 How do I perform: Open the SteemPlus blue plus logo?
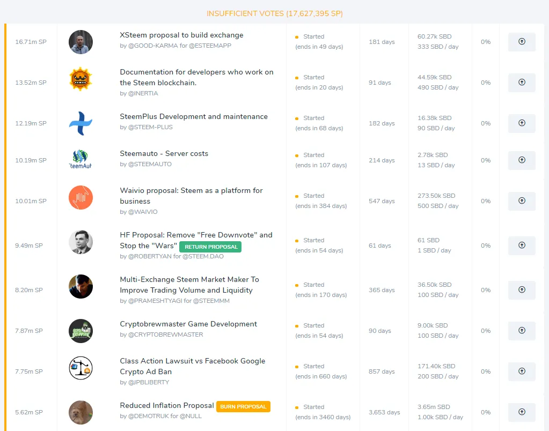pyautogui.click(x=80, y=123)
